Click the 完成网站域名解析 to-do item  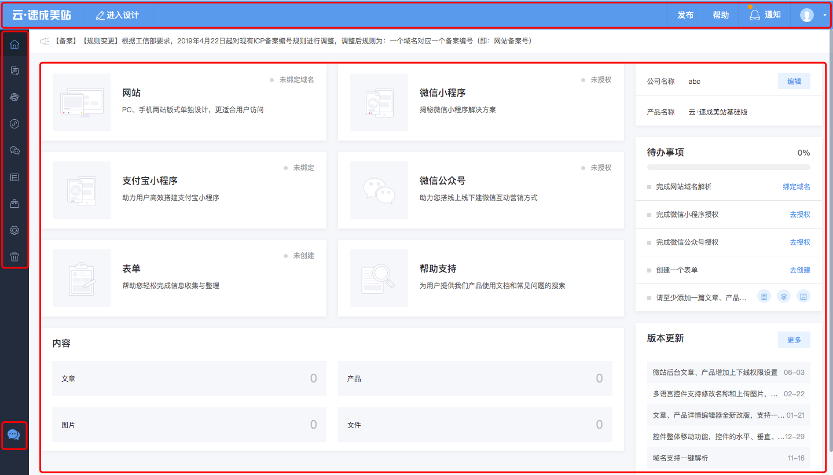(684, 187)
